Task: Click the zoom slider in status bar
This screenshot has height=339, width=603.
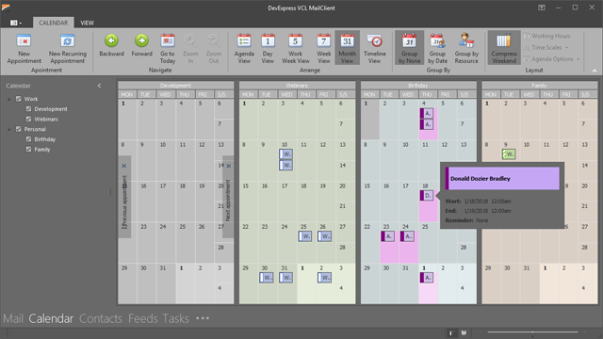Action: [x=532, y=331]
